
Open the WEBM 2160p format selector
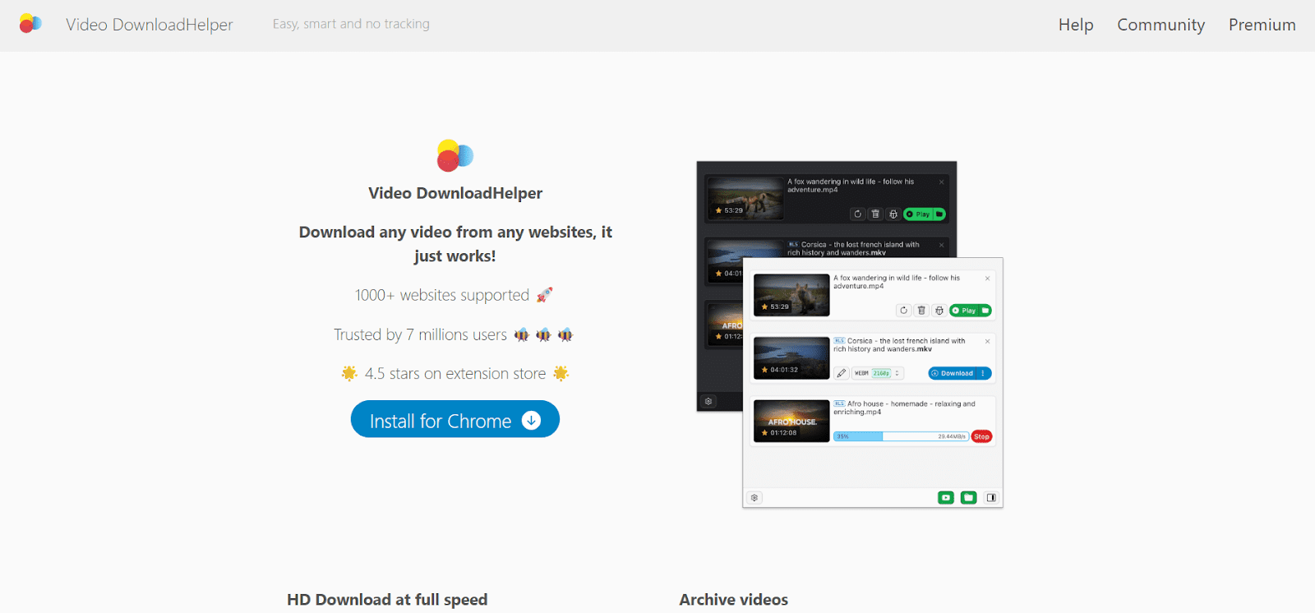point(877,373)
